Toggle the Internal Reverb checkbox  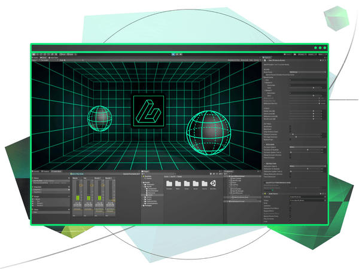(x=264, y=75)
